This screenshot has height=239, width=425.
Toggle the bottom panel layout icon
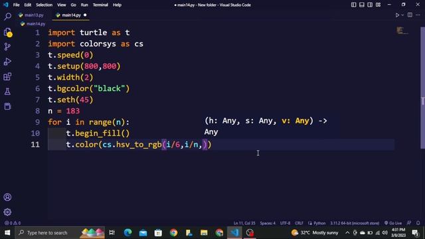361,5
